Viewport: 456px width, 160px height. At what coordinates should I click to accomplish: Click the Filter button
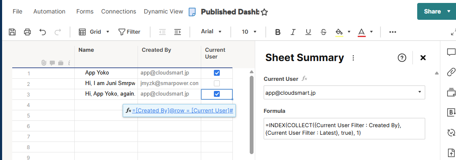coord(130,32)
